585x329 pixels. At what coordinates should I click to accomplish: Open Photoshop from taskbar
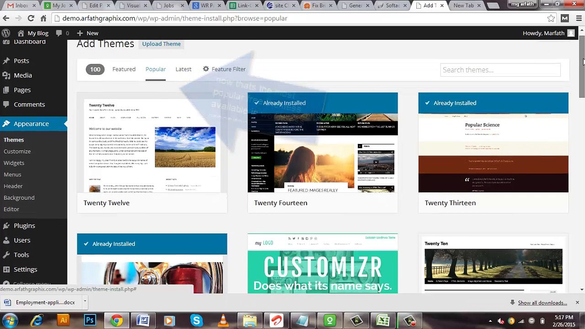(x=90, y=321)
